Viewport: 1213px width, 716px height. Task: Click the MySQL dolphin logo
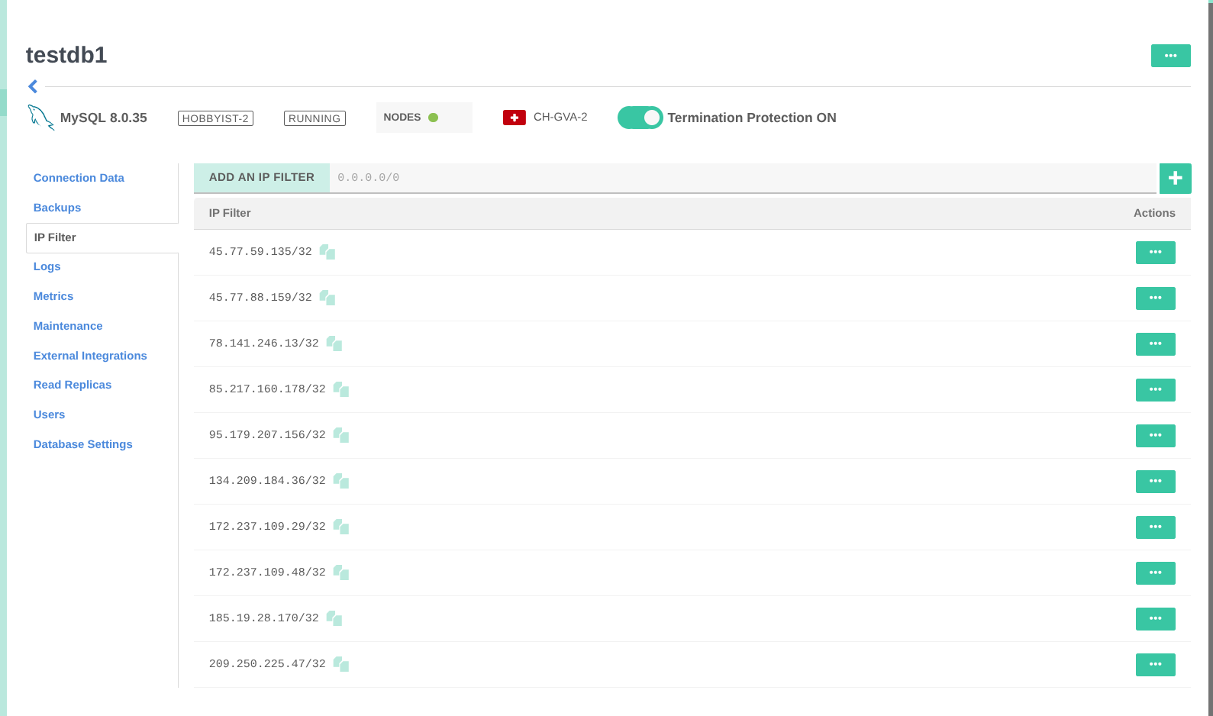click(x=40, y=118)
